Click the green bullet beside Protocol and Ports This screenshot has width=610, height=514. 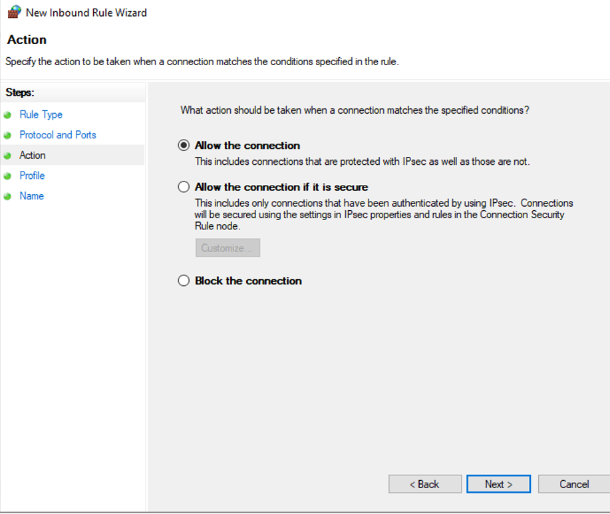click(7, 135)
